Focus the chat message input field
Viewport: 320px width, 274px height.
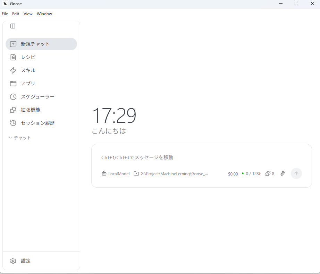201,157
